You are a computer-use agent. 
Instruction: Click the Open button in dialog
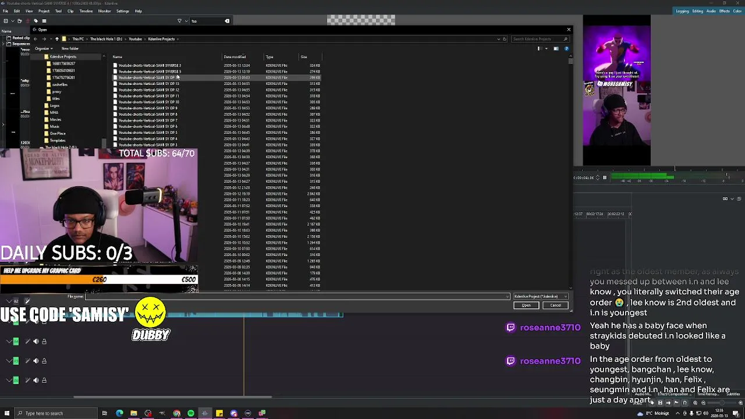point(526,306)
